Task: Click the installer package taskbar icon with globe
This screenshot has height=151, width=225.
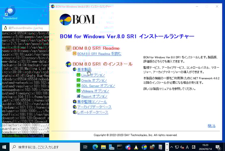Action: [x=152, y=147]
